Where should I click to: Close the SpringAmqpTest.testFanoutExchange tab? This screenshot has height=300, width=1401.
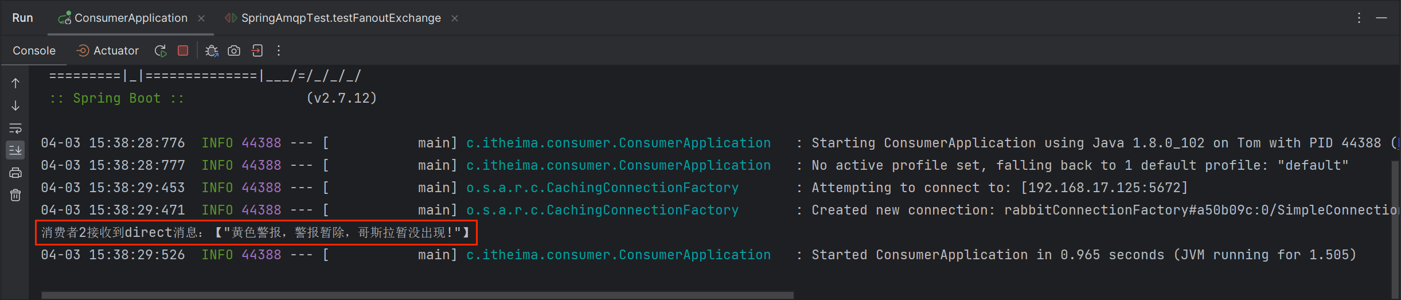455,18
